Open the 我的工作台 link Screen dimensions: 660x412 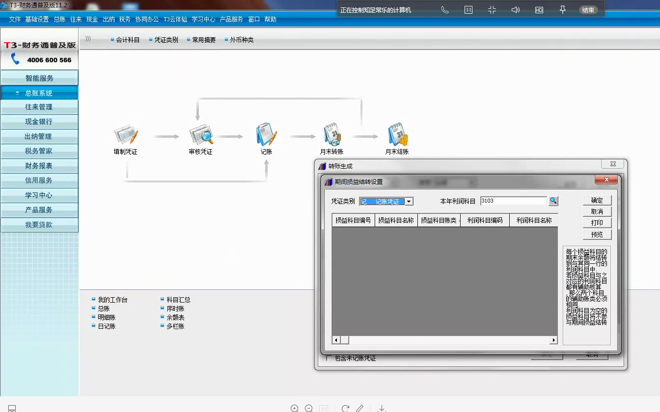click(112, 300)
